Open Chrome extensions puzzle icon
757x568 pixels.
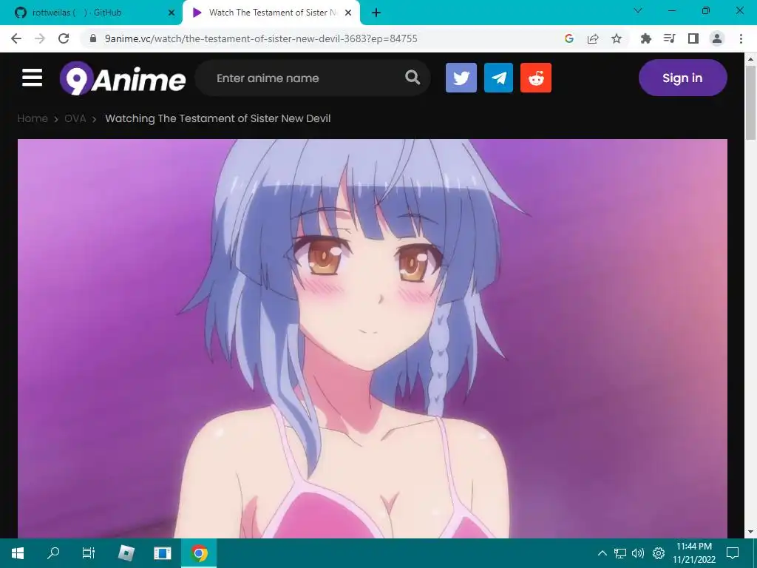click(645, 38)
